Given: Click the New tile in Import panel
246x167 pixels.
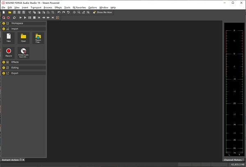Looking at the screenshot, I should tap(9, 38).
